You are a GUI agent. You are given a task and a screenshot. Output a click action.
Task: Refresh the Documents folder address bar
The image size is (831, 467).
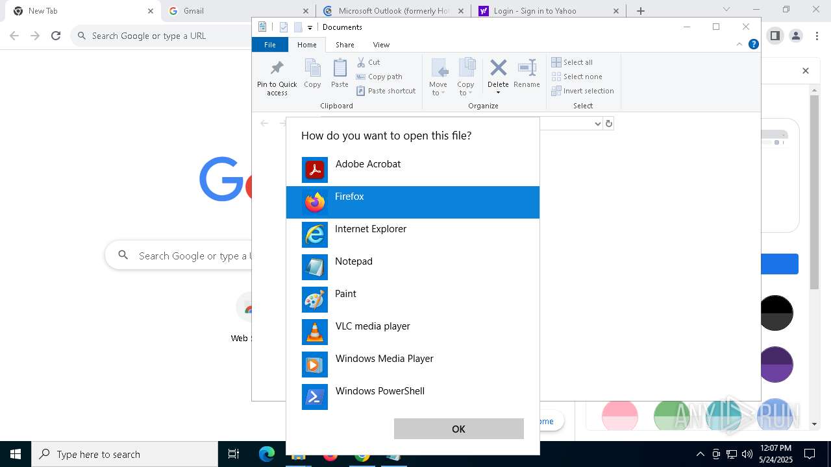(x=608, y=123)
